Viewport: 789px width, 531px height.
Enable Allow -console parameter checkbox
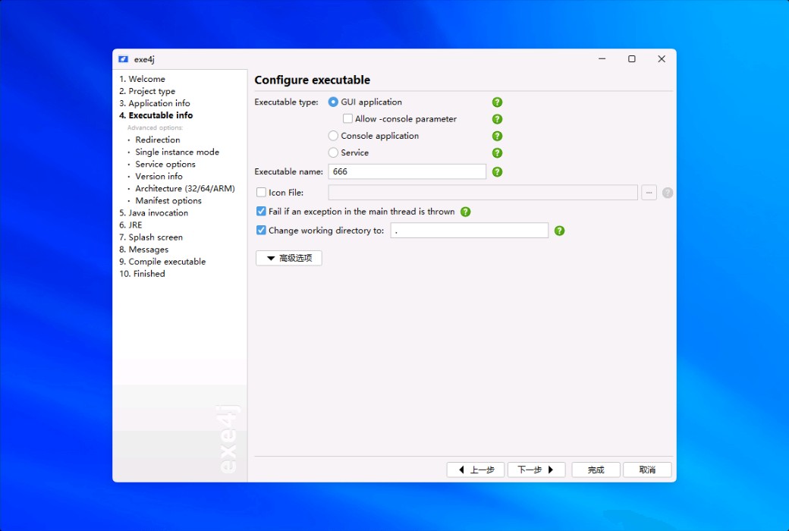[x=347, y=119]
